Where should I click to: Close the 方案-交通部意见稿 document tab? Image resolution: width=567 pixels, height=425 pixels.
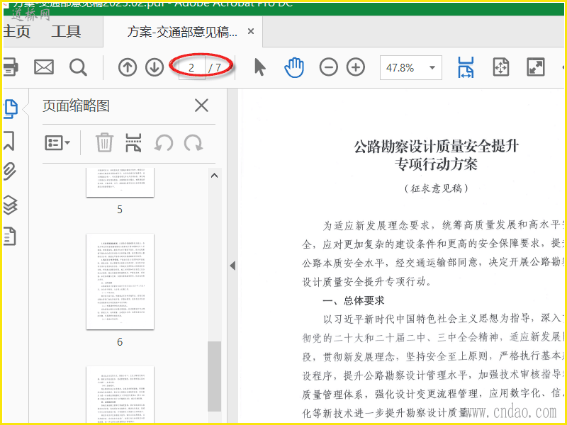pyautogui.click(x=251, y=32)
